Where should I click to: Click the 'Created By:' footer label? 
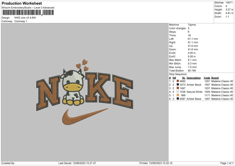coord(8,163)
